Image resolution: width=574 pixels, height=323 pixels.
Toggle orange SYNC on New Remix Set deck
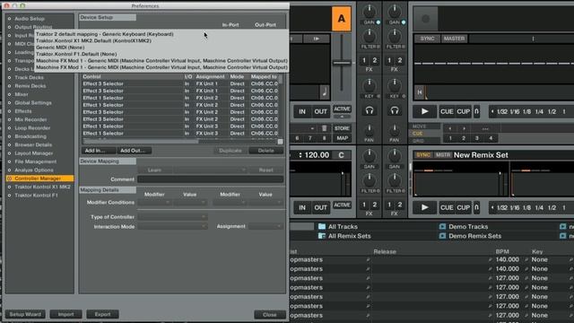[423, 155]
